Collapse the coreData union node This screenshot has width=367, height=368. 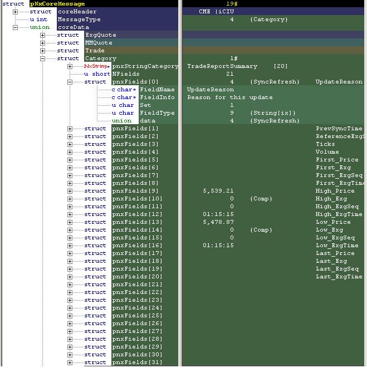(x=15, y=27)
